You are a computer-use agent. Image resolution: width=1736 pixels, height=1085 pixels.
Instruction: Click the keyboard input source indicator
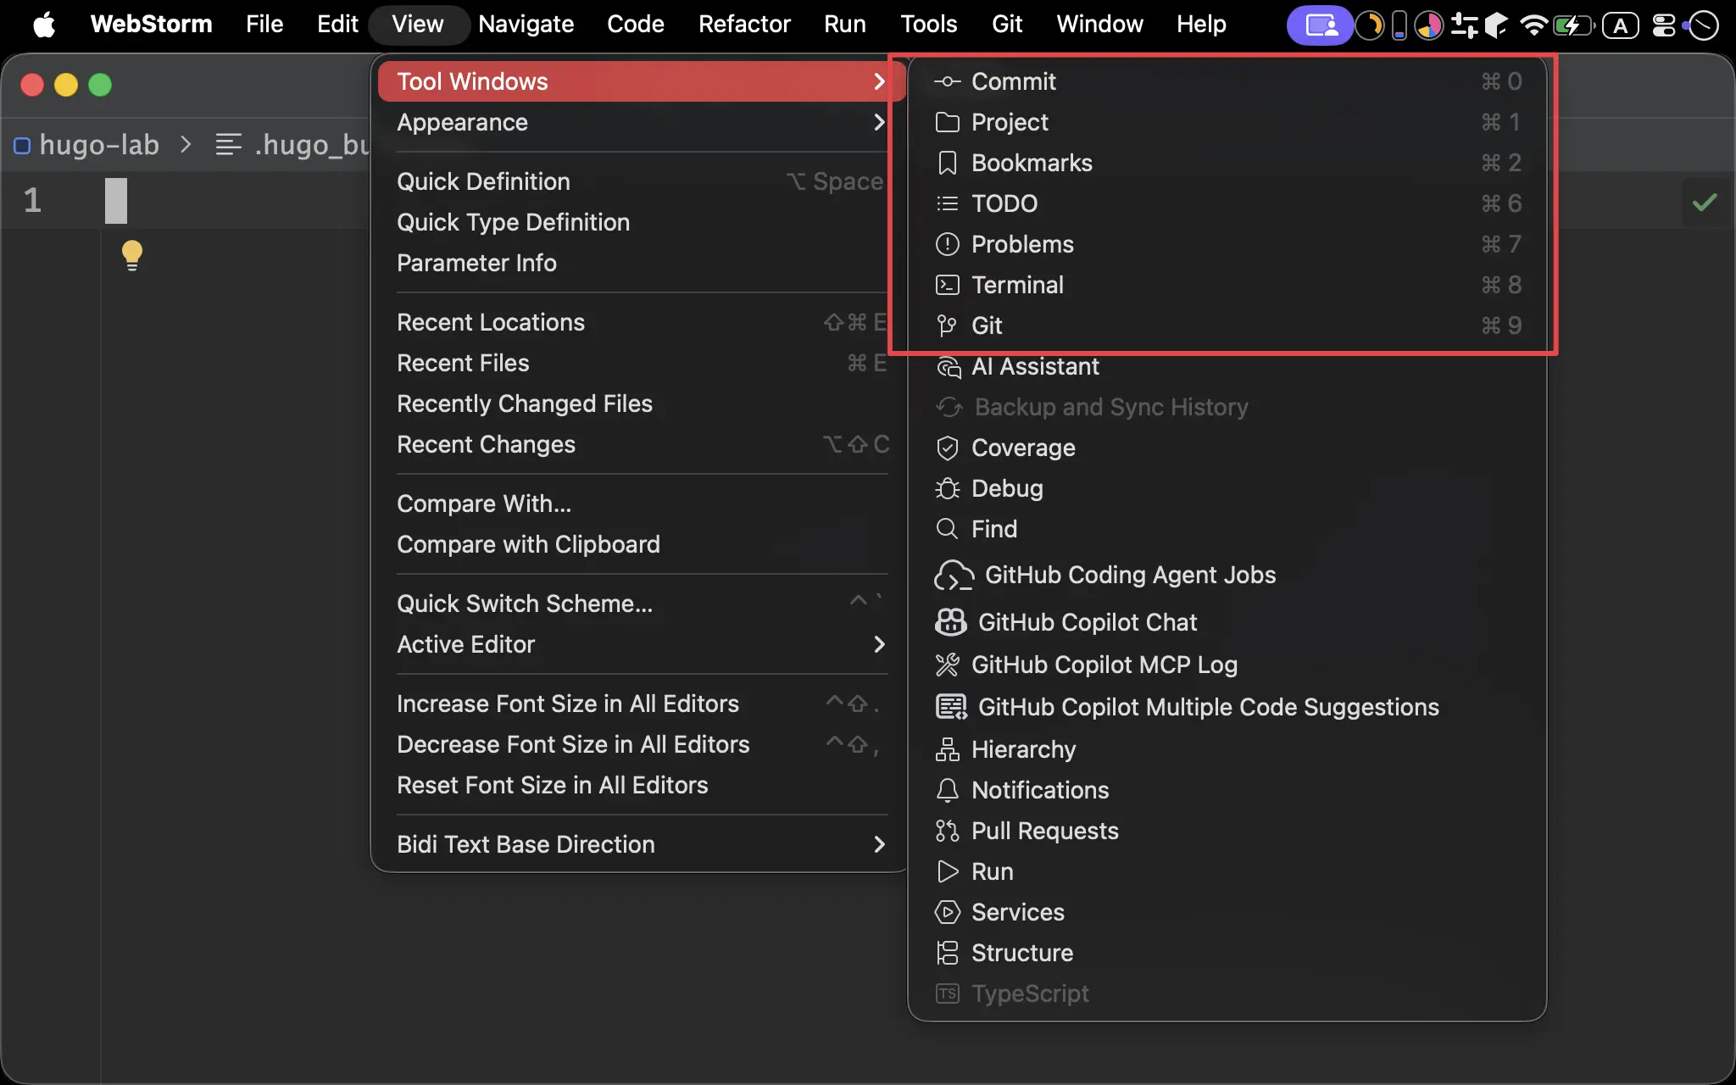[1620, 25]
